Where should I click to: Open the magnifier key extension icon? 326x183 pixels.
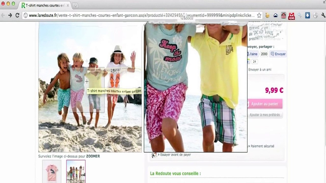tap(300, 15)
